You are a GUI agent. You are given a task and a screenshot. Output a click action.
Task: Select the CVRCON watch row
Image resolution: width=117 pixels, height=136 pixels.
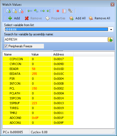click(x=38, y=64)
